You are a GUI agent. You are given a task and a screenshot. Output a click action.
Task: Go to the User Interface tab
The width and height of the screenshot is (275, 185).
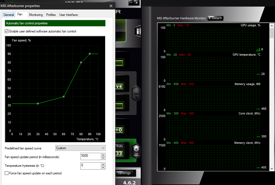[x=68, y=15]
